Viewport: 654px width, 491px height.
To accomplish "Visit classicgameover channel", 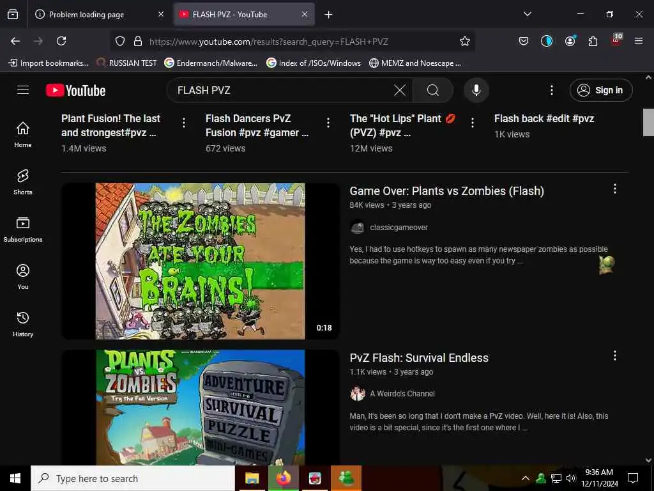I will pos(399,228).
